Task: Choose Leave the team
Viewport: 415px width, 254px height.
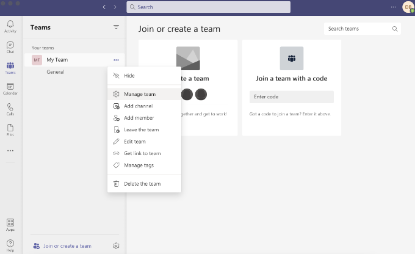Action: 144,130
